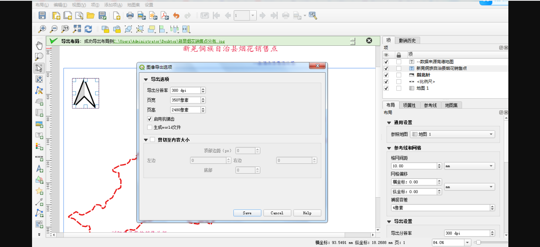Open the 网格偏移 mm unit dropdown

coord(470,187)
